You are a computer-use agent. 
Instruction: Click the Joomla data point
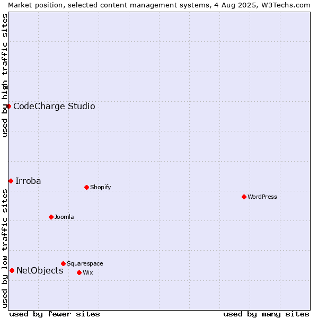point(51,217)
